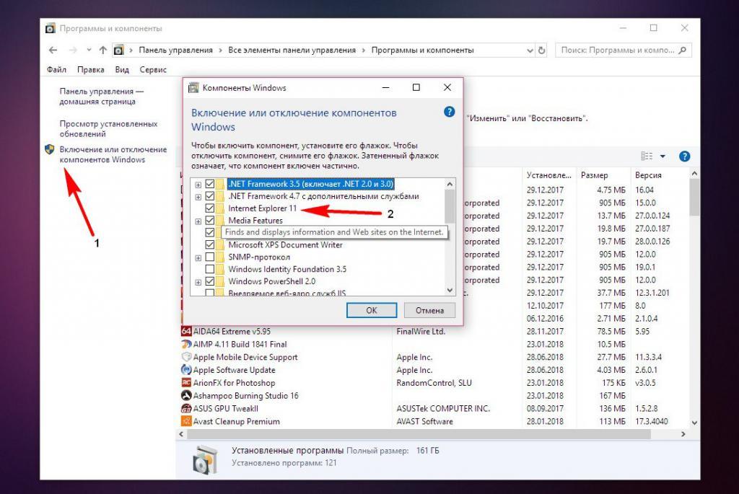The image size is (739, 494).
Task: Select the Microsoft XPS Document Writer row
Action: click(x=285, y=245)
